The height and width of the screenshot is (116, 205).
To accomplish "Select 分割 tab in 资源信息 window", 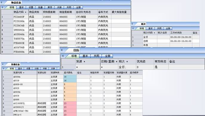I will (x=36, y=68).
